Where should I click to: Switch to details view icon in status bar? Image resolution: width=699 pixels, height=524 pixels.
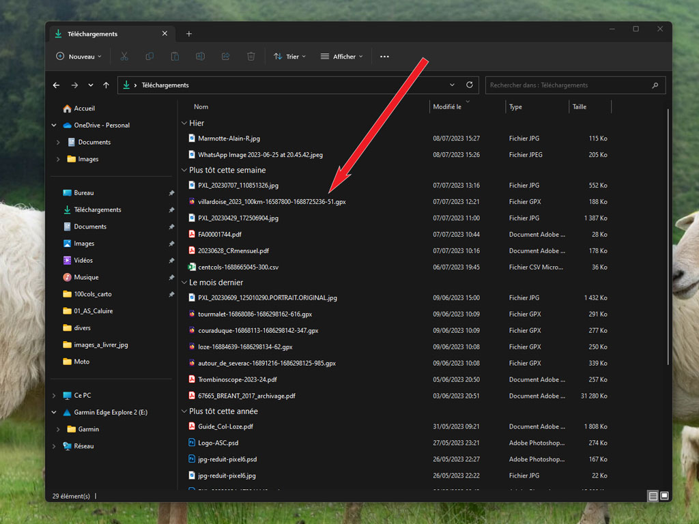tap(653, 495)
